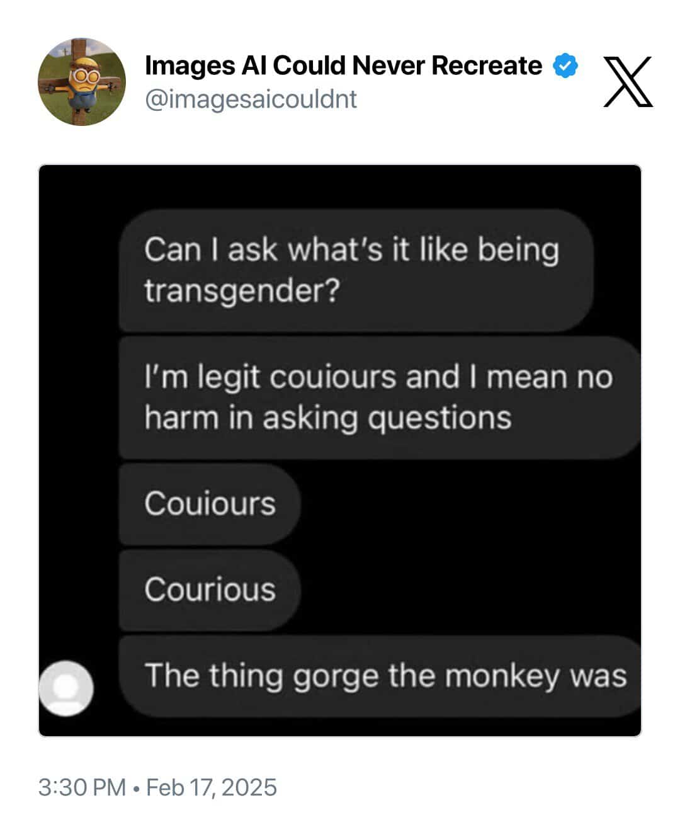Image resolution: width=680 pixels, height=837 pixels.
Task: Click the blue verified checkmark badge
Action: 565,66
